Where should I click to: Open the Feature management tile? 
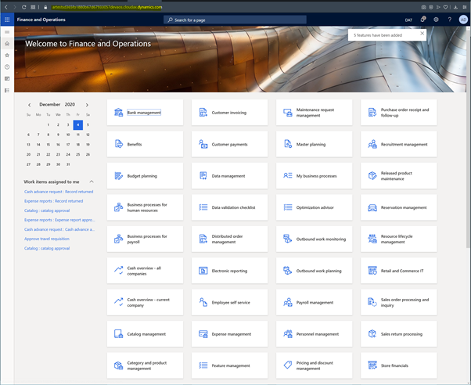click(231, 365)
